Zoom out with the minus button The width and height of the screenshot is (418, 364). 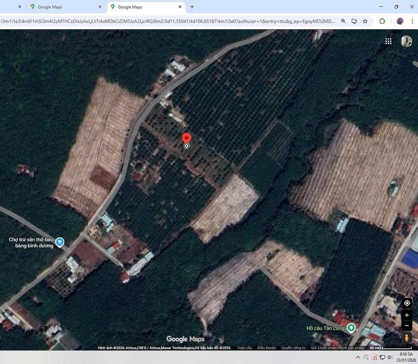tap(407, 326)
